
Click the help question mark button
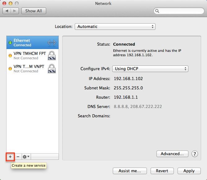(x=195, y=154)
